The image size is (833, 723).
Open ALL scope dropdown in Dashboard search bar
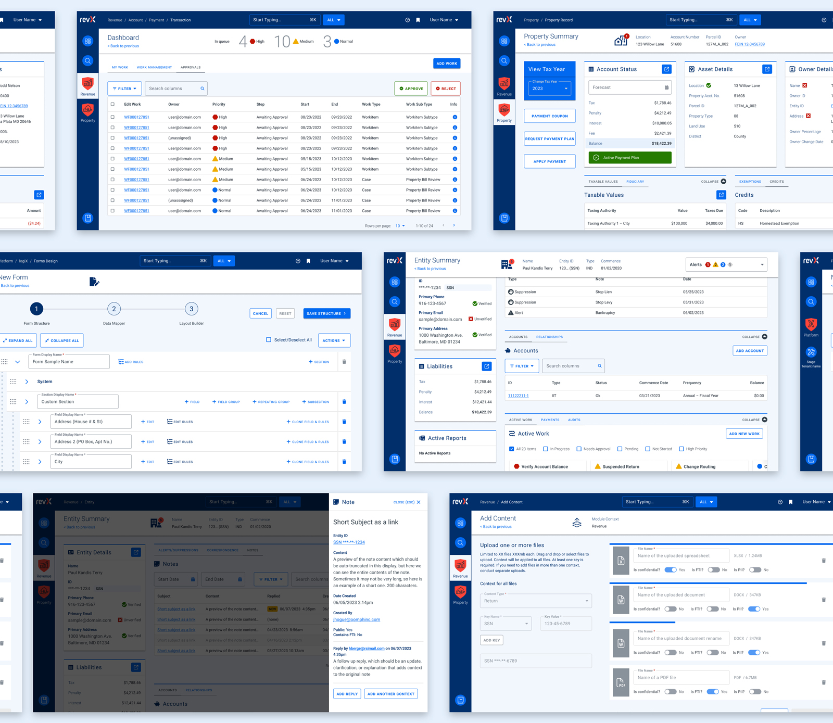click(334, 20)
